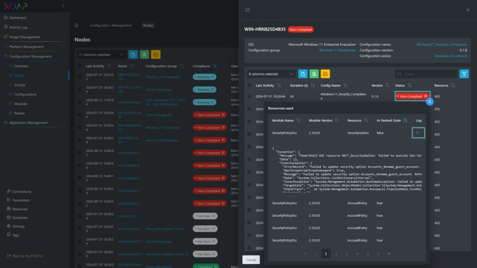The width and height of the screenshot is (477, 268).
Task: Check the DESKTOP-MJSJ192 node row checkbox
Action: click(x=79, y=77)
